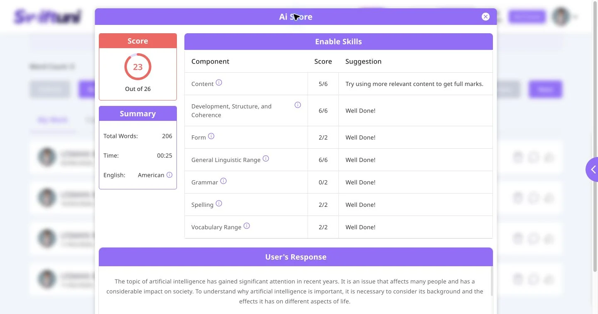Click the Enable Skills header
The width and height of the screenshot is (598, 314).
338,42
